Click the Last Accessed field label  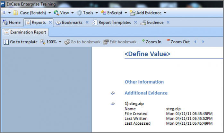tap(138, 123)
